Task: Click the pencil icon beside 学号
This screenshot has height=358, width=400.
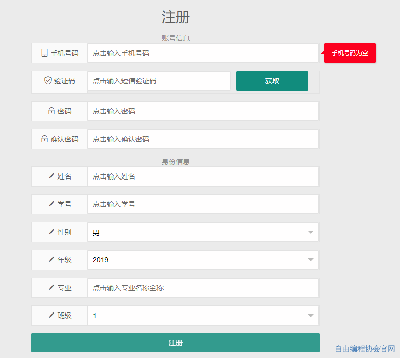Action: click(51, 204)
